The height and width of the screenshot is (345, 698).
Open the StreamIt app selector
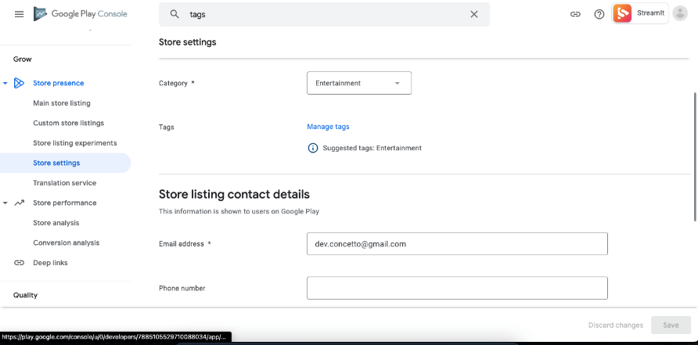pos(639,14)
